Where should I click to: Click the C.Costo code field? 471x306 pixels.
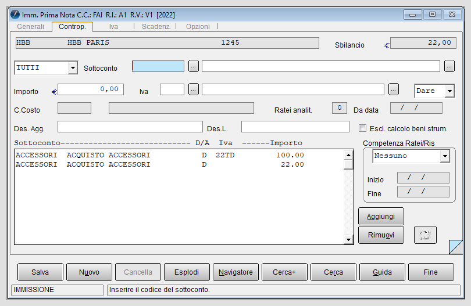74,108
